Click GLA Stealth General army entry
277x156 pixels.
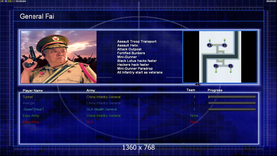pyautogui.click(x=101, y=109)
